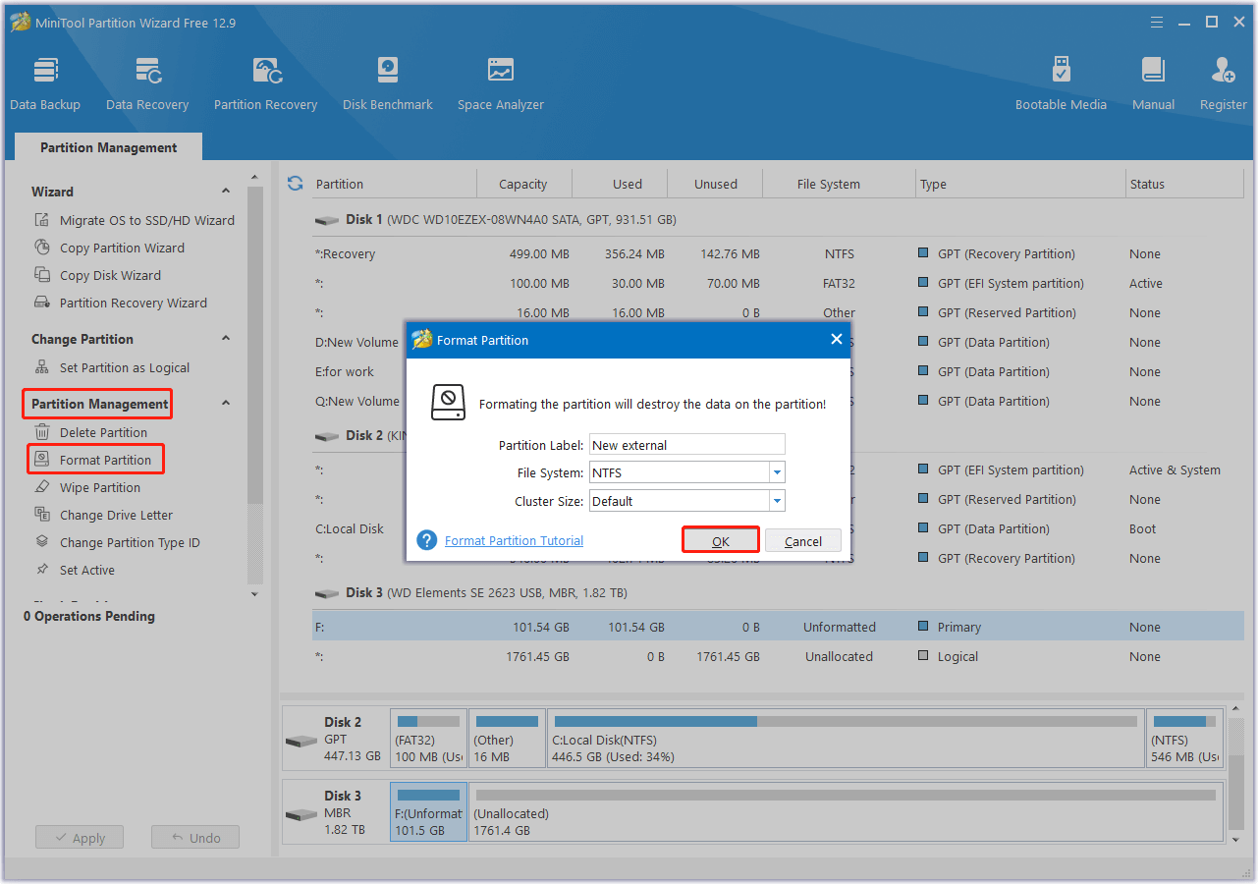
Task: Cancel the Format Partition dialog
Action: point(802,541)
